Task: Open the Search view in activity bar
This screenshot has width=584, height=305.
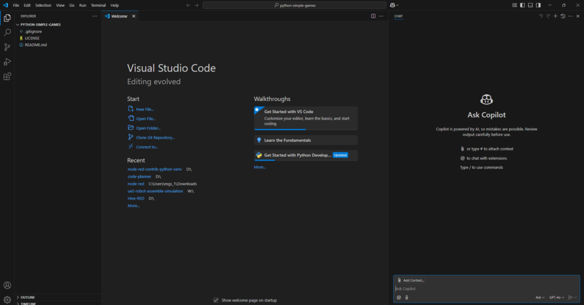Action: point(7,32)
